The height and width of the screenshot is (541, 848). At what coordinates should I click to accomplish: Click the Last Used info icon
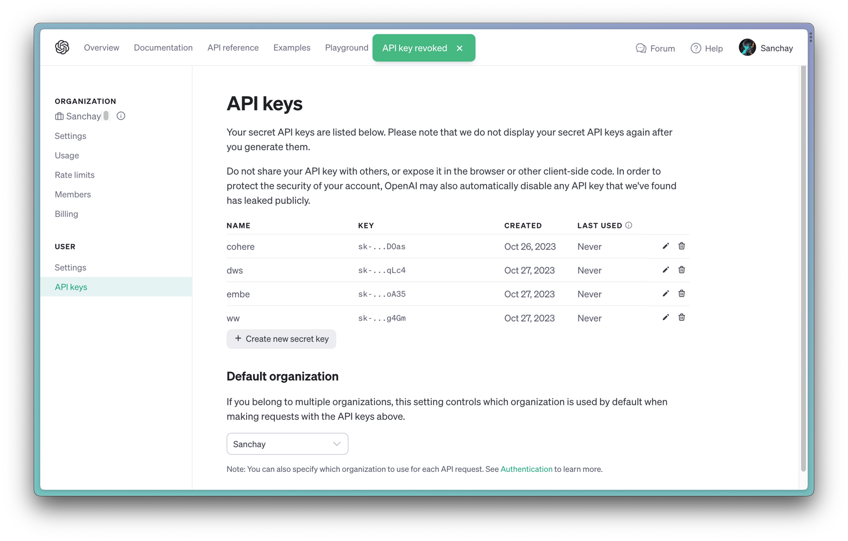(629, 225)
